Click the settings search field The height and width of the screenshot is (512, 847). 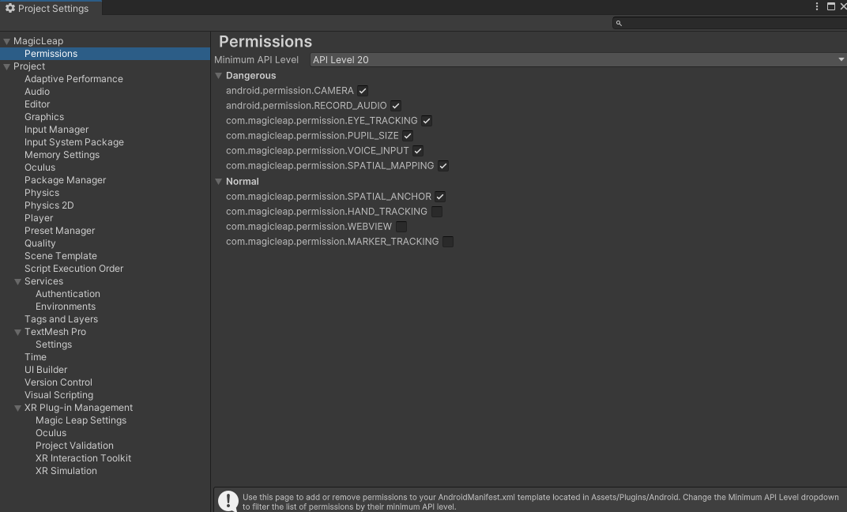(731, 24)
